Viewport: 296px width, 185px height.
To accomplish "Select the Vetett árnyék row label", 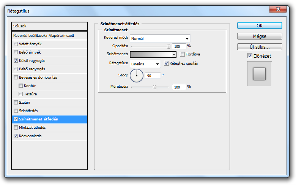I will tap(30, 44).
